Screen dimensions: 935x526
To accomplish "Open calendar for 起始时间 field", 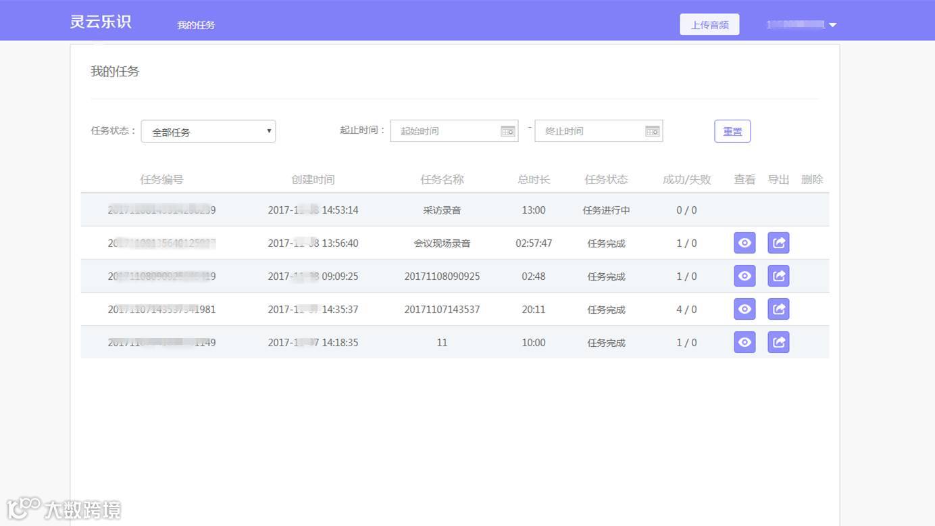I will 508,131.
